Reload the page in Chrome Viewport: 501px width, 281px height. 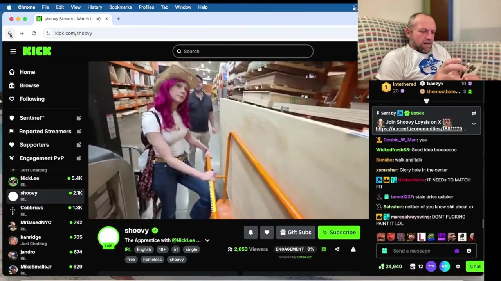point(34,33)
